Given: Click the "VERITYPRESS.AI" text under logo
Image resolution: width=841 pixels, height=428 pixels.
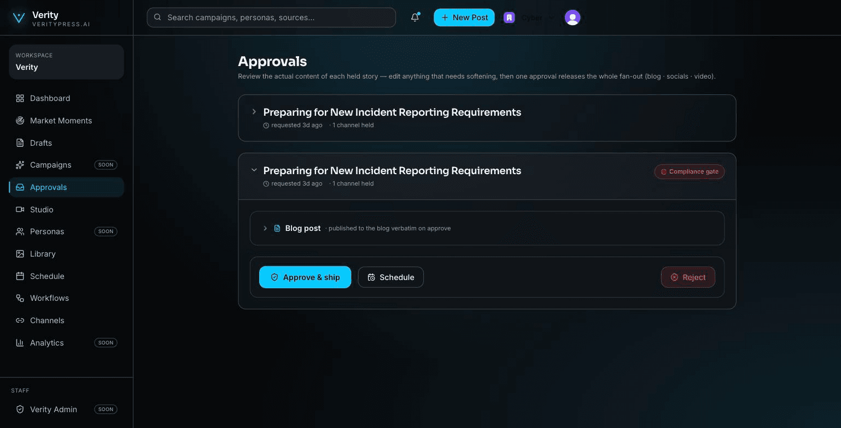Looking at the screenshot, I should tap(61, 25).
